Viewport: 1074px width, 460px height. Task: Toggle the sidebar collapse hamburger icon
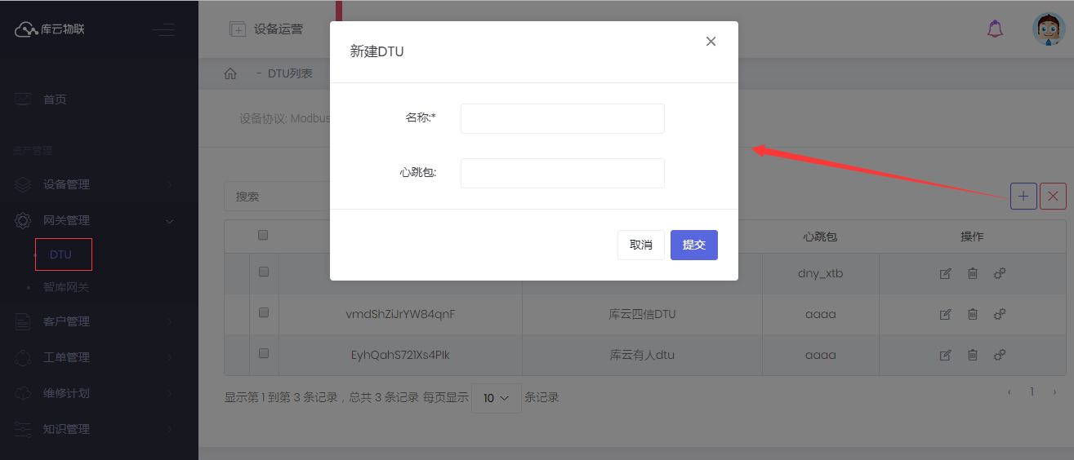[x=163, y=30]
